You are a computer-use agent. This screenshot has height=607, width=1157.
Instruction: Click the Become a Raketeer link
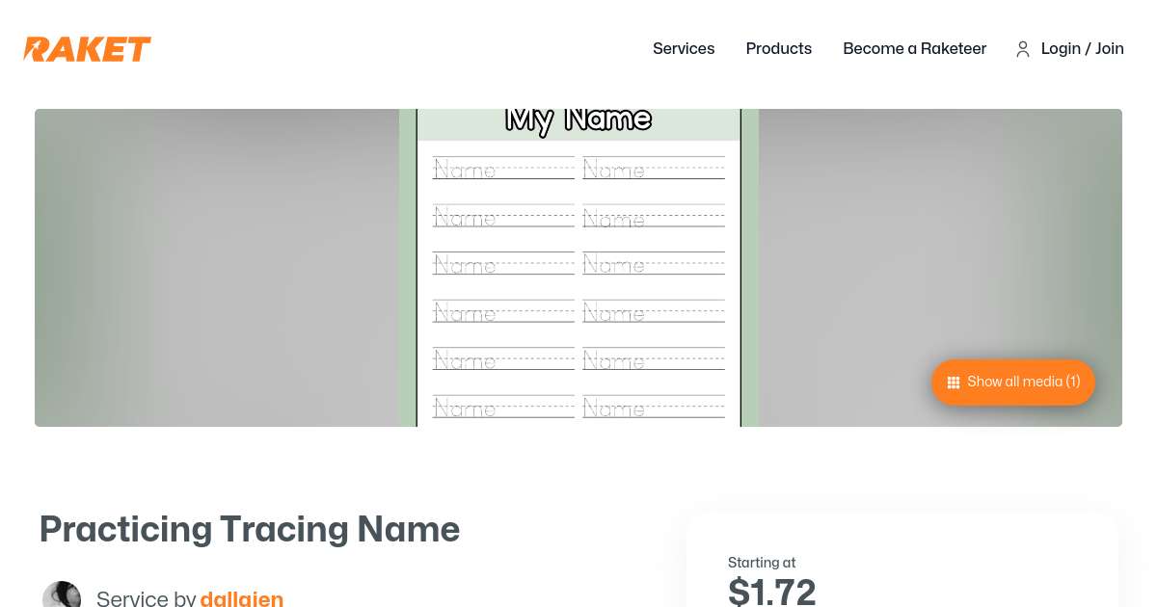[x=915, y=49]
